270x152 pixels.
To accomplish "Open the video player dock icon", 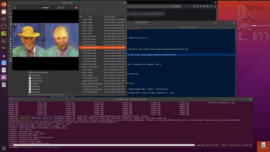I will click(x=4, y=77).
